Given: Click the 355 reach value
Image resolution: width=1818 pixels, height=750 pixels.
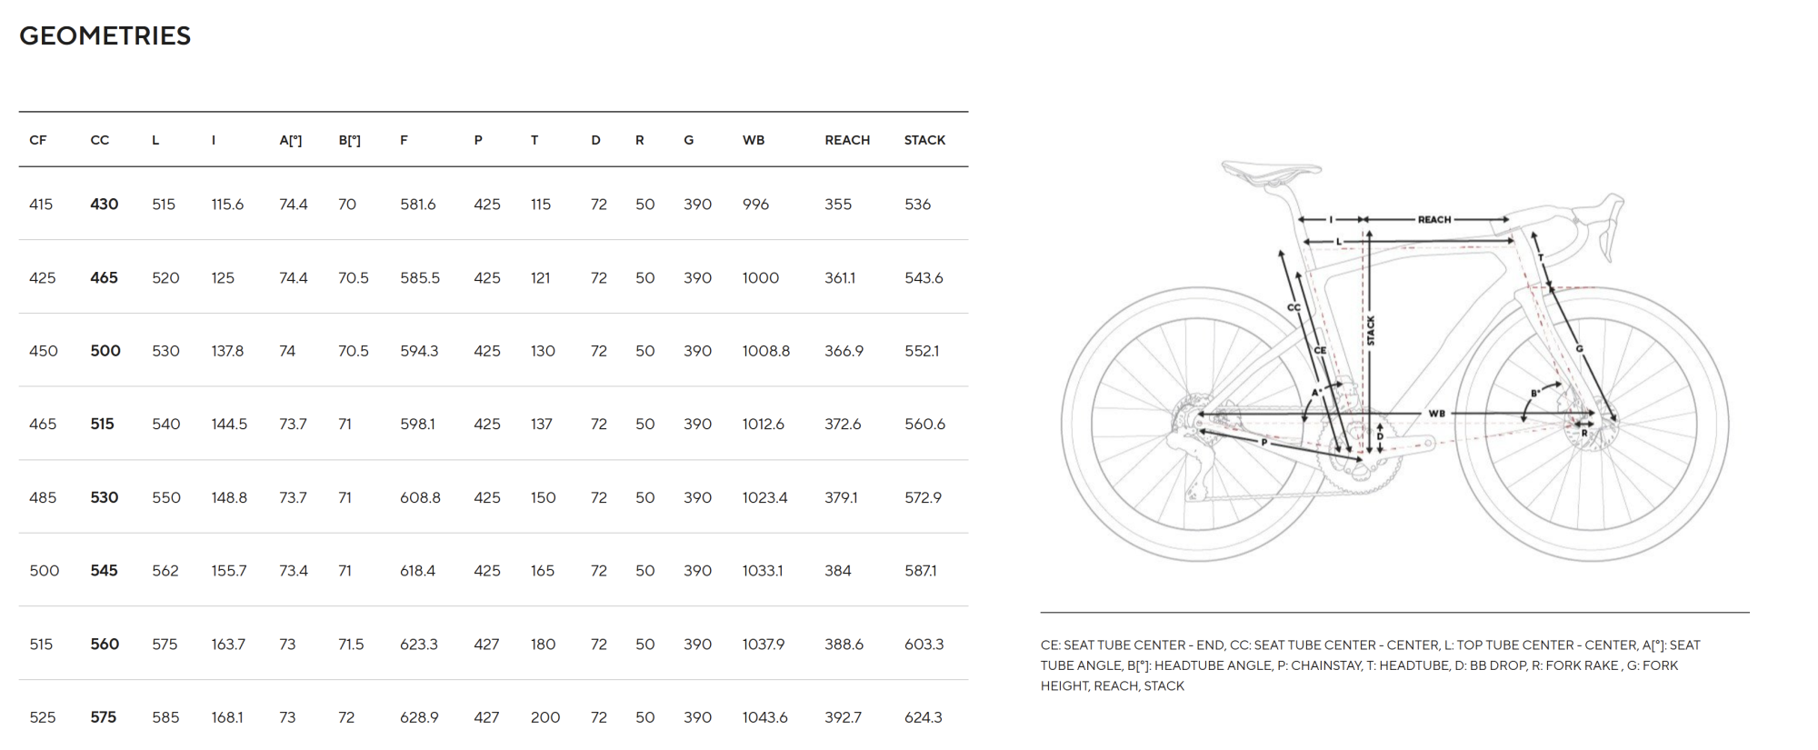Looking at the screenshot, I should click(838, 205).
